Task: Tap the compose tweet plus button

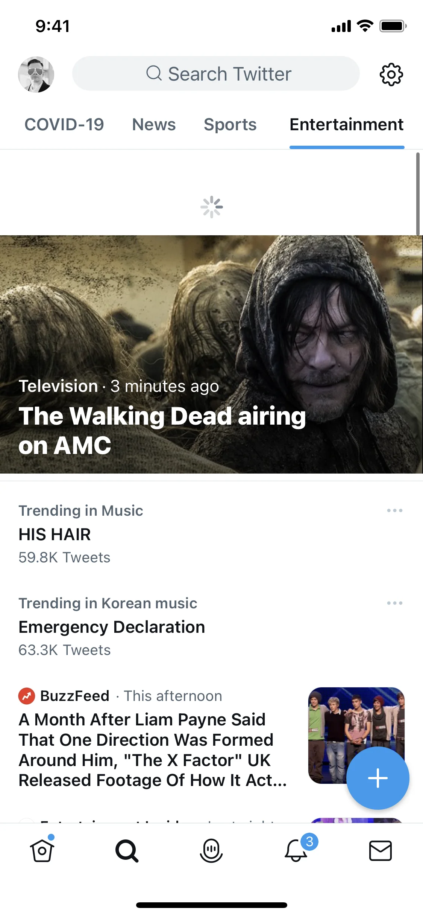Action: point(378,777)
